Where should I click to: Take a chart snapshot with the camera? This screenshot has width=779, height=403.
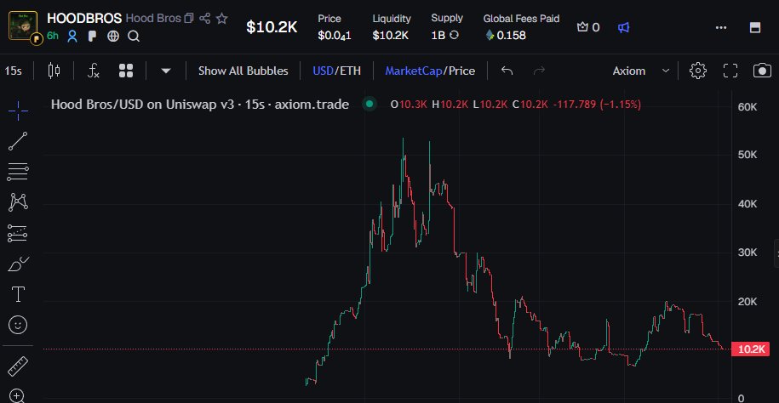pos(762,71)
